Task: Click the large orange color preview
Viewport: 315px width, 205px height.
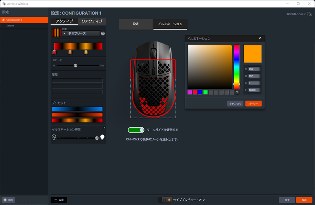Action: tap(252, 54)
